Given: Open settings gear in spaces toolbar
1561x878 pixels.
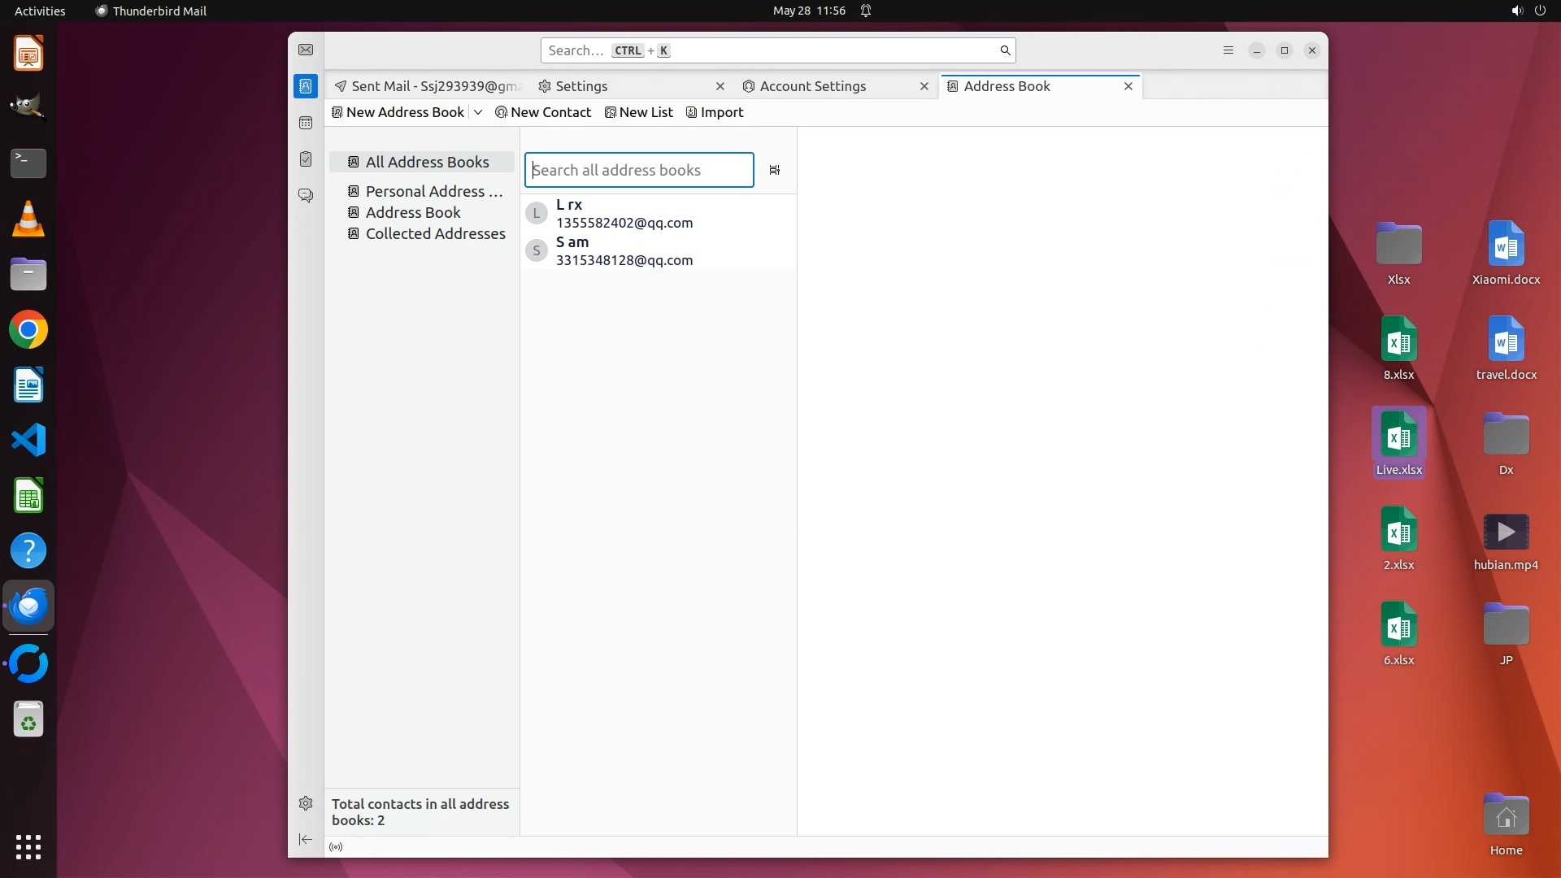Looking at the screenshot, I should pyautogui.click(x=306, y=803).
